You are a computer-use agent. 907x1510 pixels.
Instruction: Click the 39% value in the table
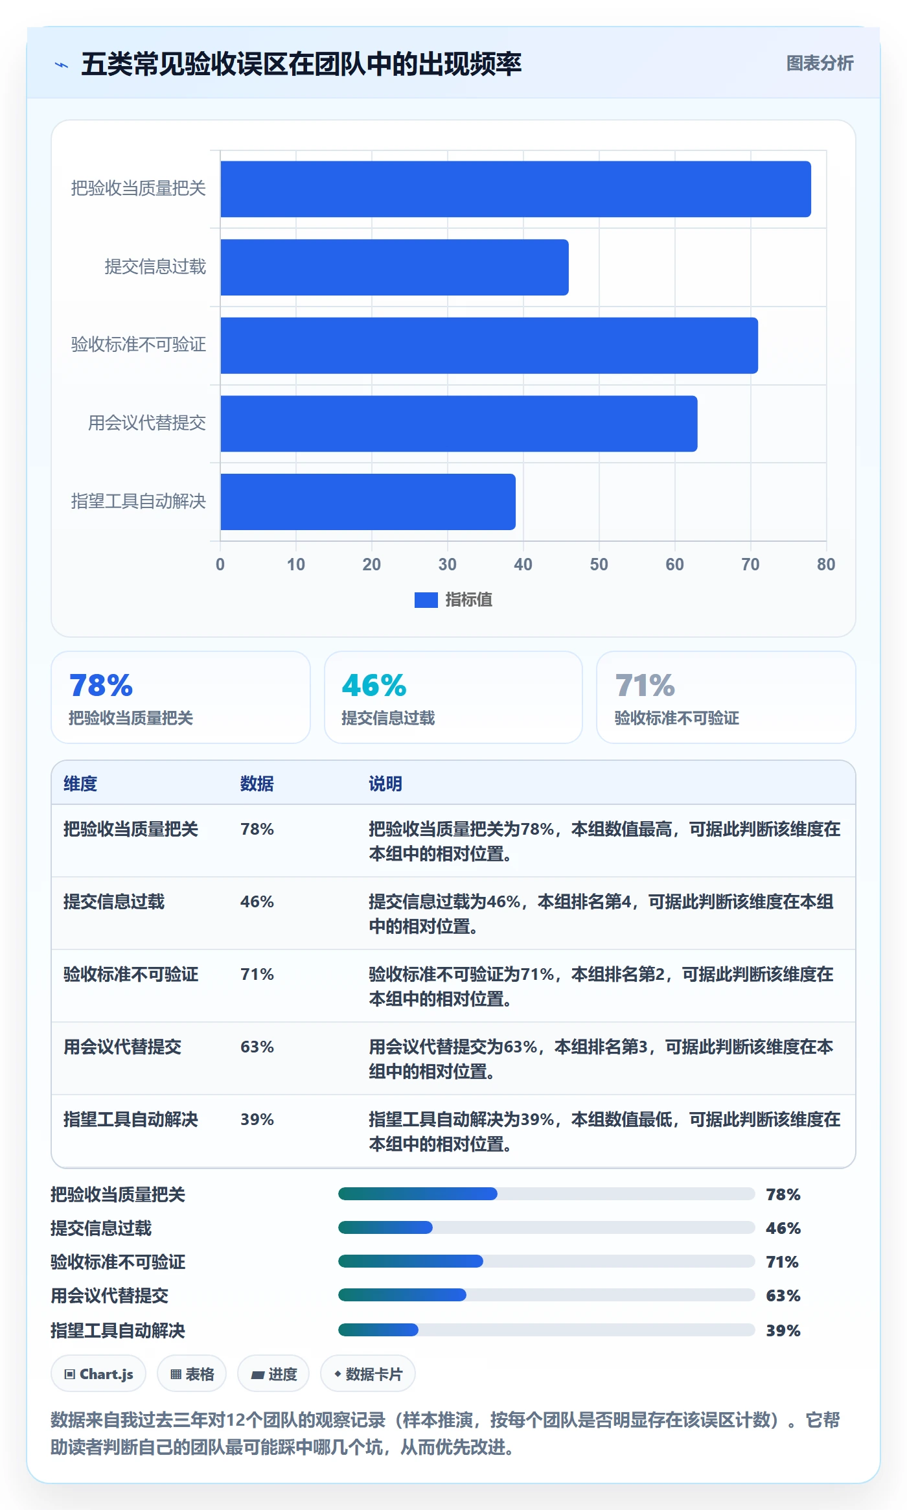[x=257, y=1119]
